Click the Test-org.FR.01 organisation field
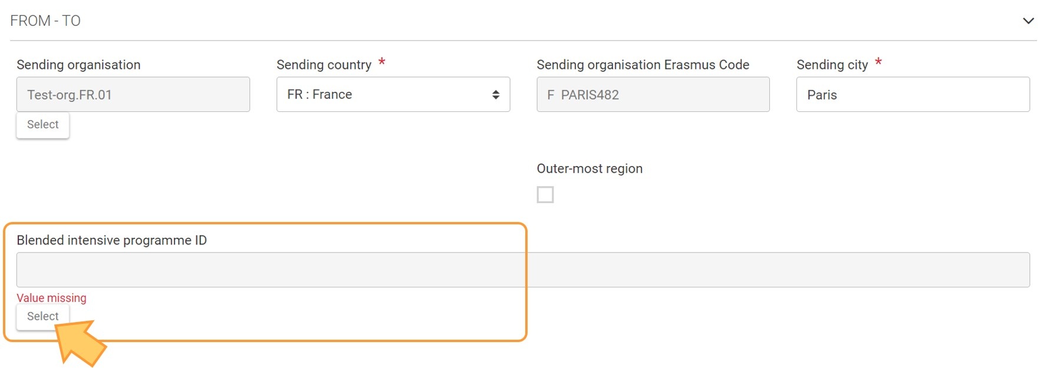This screenshot has width=1044, height=368. tap(133, 94)
